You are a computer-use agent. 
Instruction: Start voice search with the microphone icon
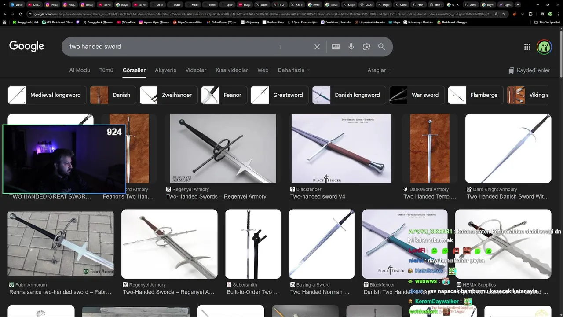(351, 47)
